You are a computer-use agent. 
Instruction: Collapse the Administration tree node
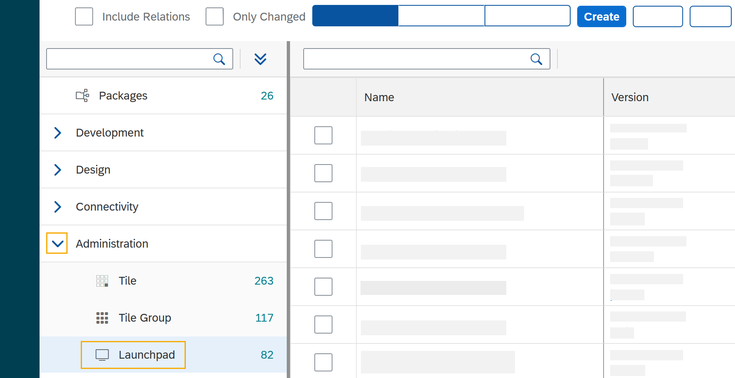click(57, 243)
